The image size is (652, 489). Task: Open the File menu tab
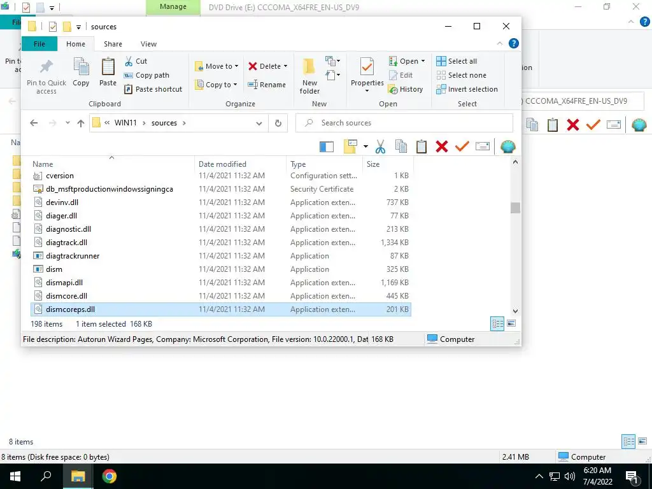point(39,44)
